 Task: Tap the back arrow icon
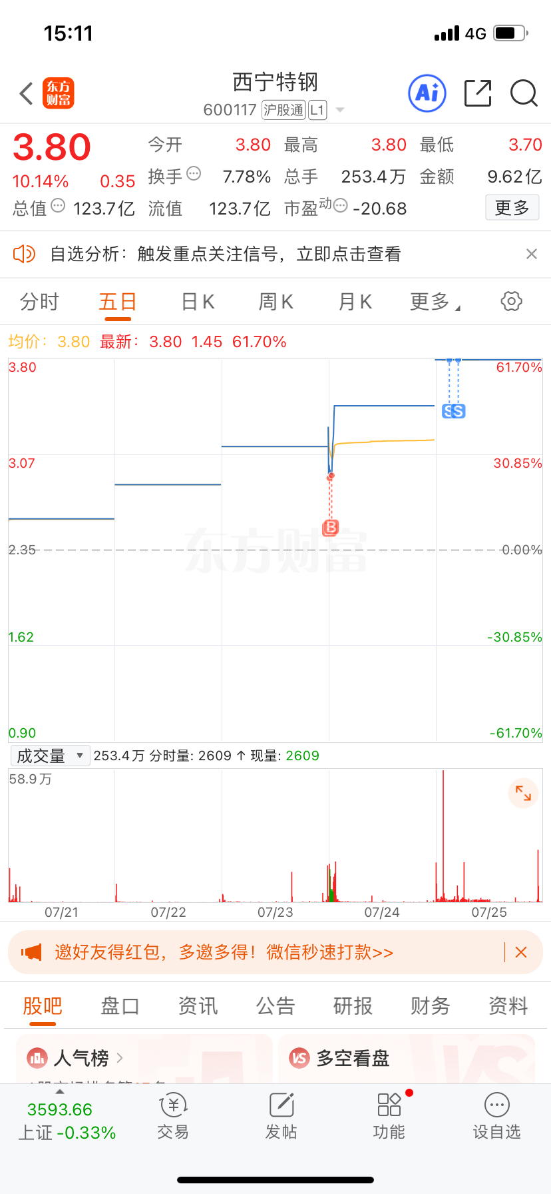coord(27,94)
